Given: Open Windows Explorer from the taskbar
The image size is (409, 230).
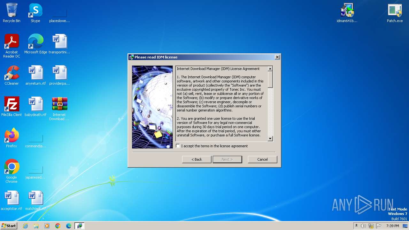Looking at the screenshot, I should click(36, 226).
